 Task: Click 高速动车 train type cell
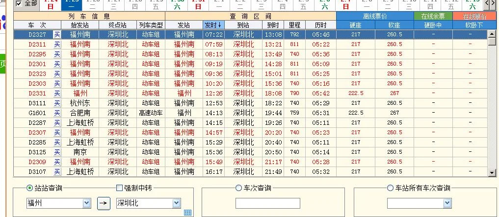pos(151,113)
